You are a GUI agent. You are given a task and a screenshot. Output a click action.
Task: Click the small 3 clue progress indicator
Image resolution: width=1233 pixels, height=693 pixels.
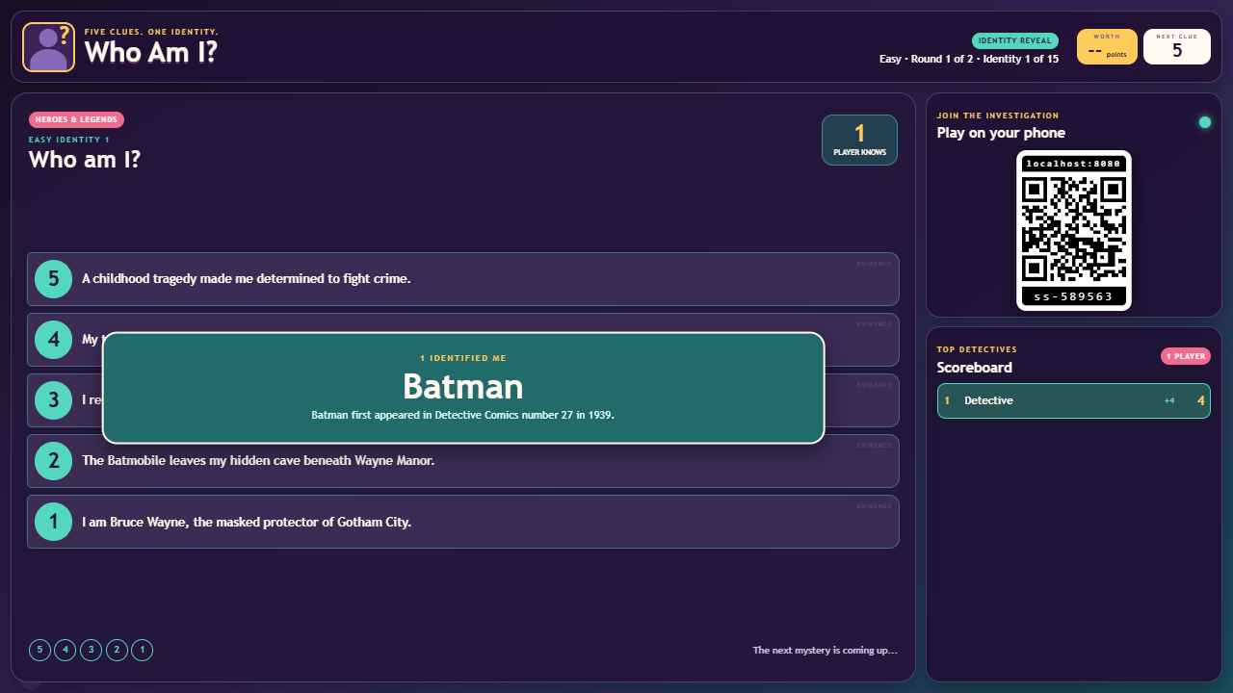pos(91,651)
